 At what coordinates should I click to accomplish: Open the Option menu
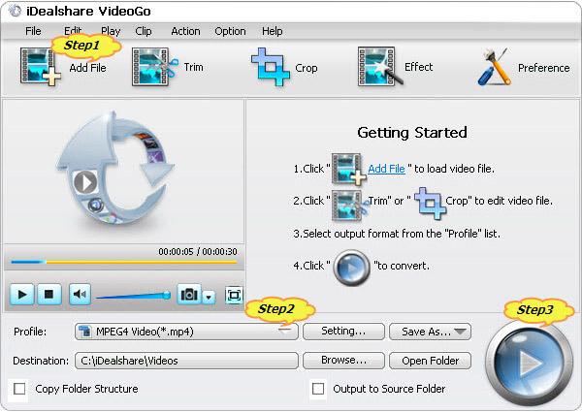coord(230,31)
